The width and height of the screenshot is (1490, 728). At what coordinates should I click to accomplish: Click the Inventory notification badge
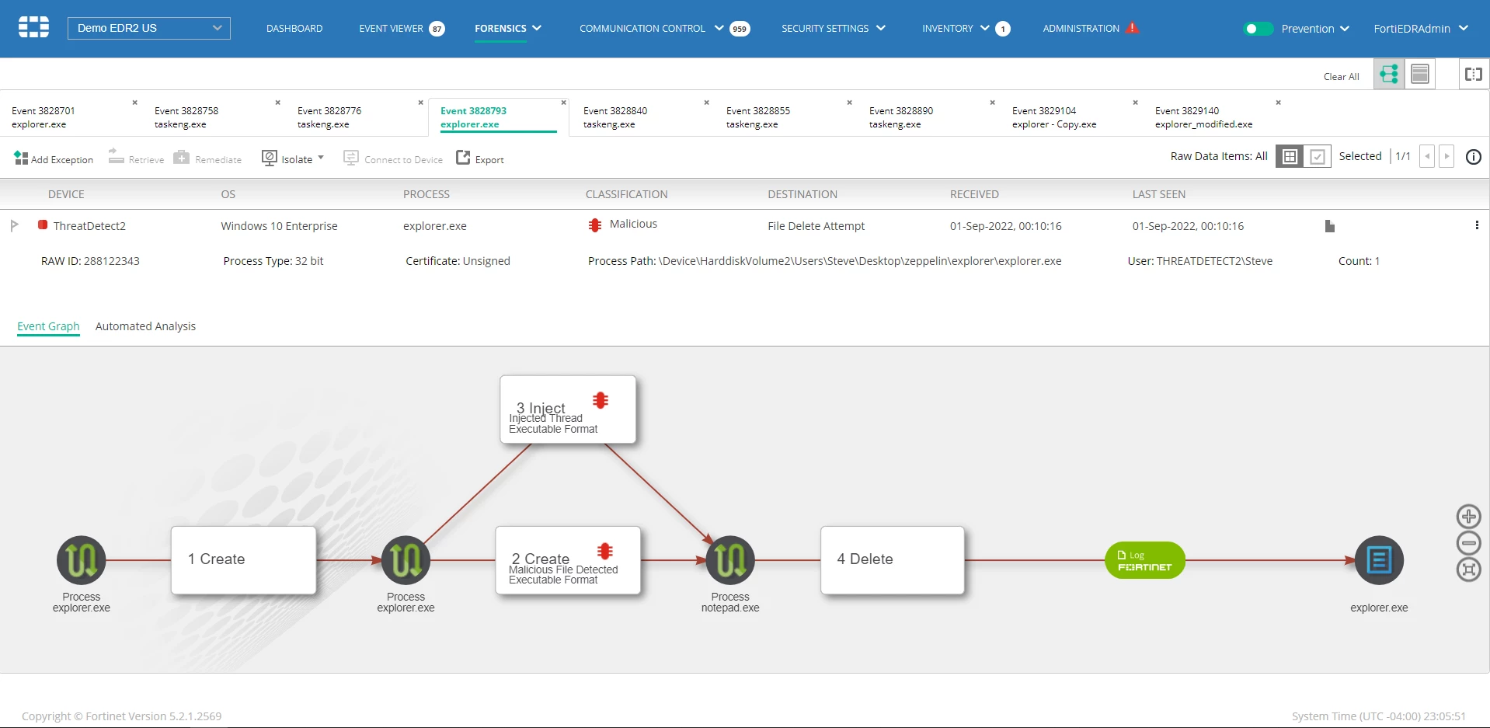tap(1003, 30)
